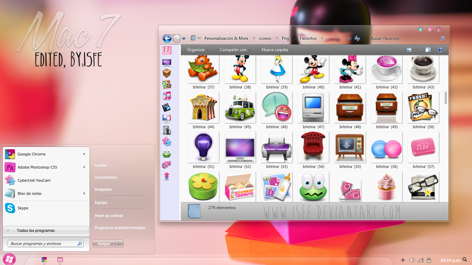Click the pink U favorites sidebar icon

(x=167, y=50)
